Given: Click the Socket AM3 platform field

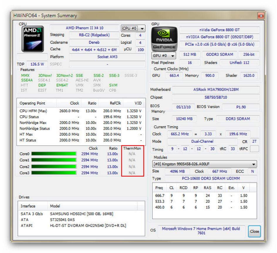Looking at the screenshot, I should (107, 57).
